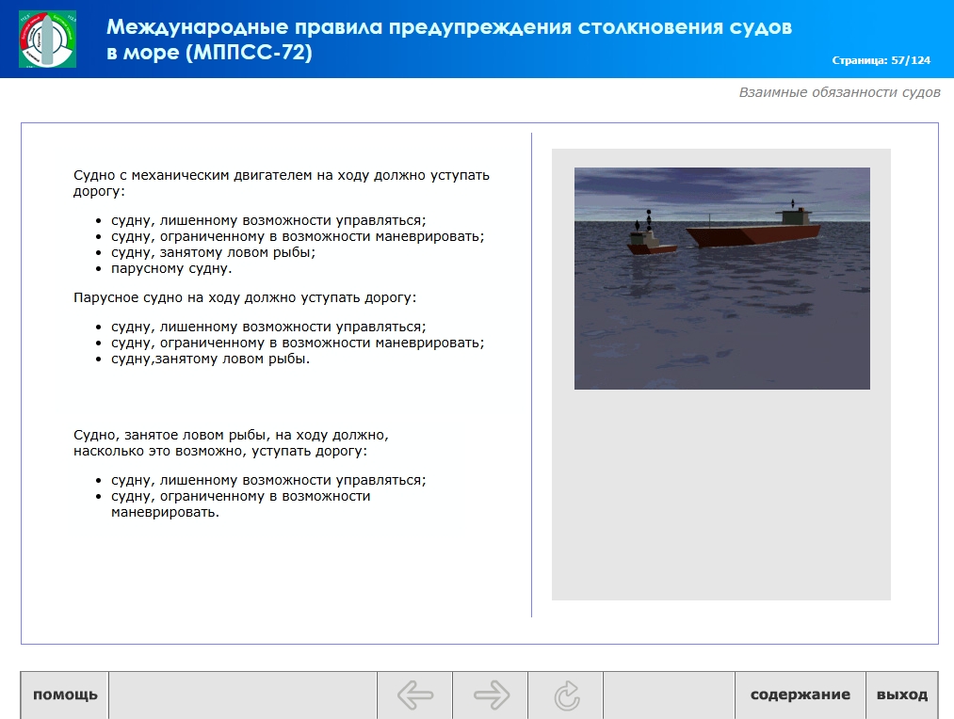Click last bullet ending with маневрировать.

(x=240, y=503)
